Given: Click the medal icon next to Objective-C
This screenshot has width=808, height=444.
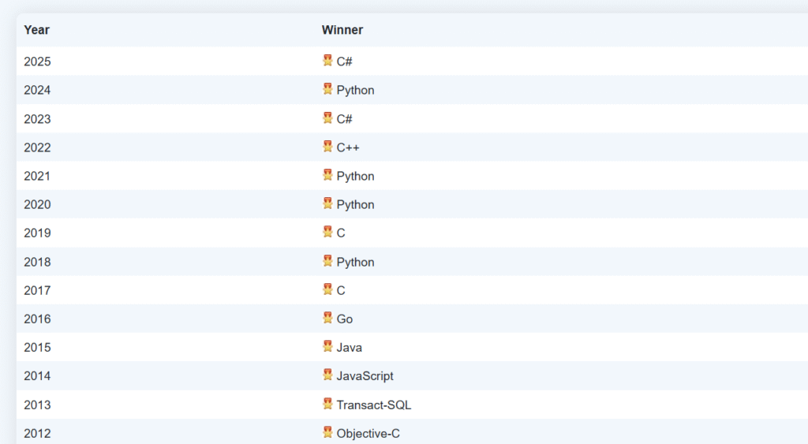Looking at the screenshot, I should [327, 432].
